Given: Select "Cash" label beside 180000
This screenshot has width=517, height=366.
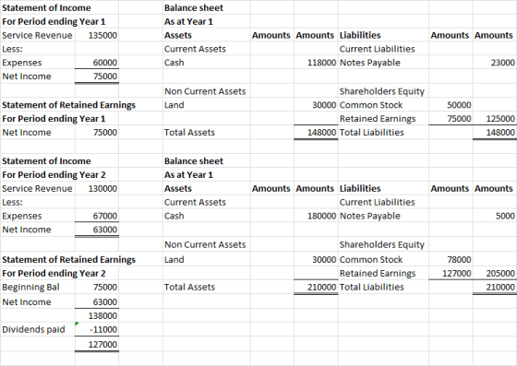Looking at the screenshot, I should 174,216.
